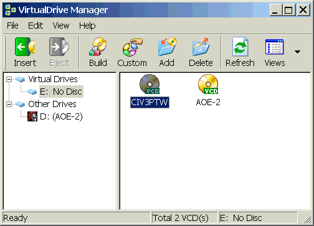Click the 'CIV3PTW' file name label
The image size is (314, 226).
(x=150, y=102)
